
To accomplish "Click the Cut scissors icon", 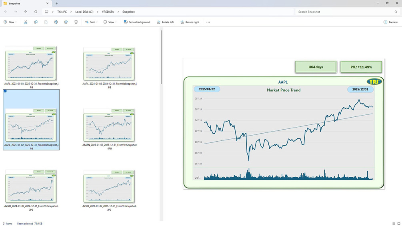I will 26,22.
